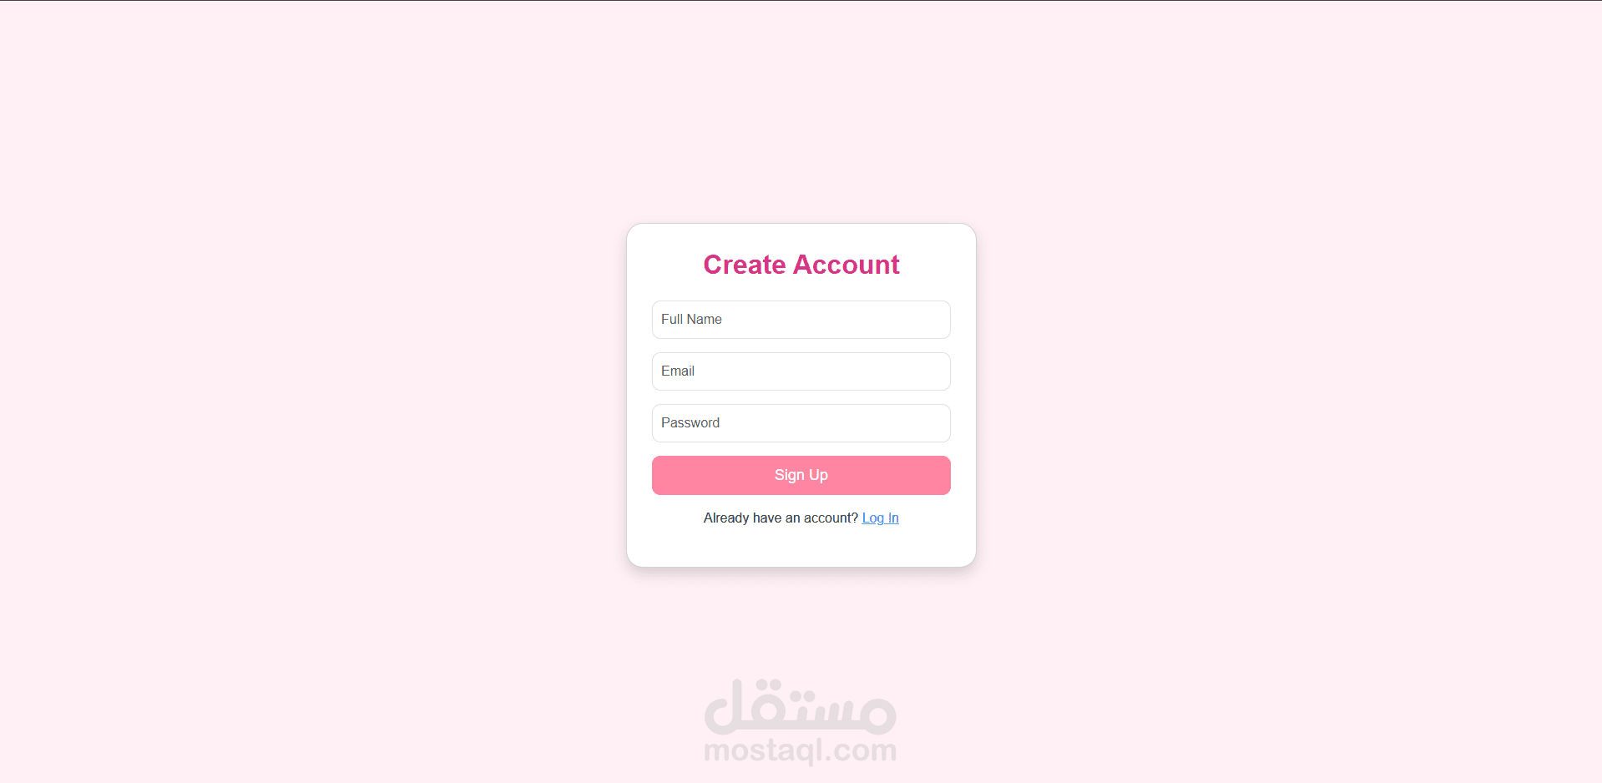The height and width of the screenshot is (783, 1602).
Task: Click empty right end of Email field
Action: 918,371
